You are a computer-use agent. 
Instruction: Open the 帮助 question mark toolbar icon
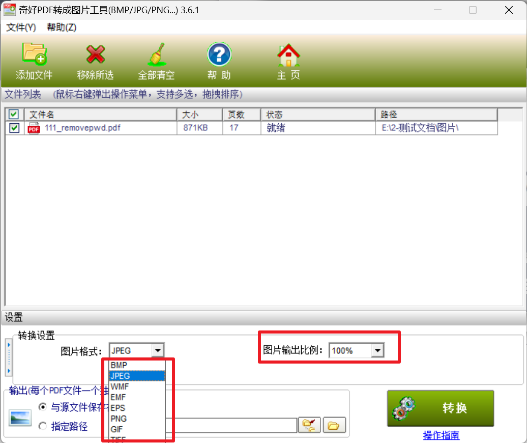point(219,54)
